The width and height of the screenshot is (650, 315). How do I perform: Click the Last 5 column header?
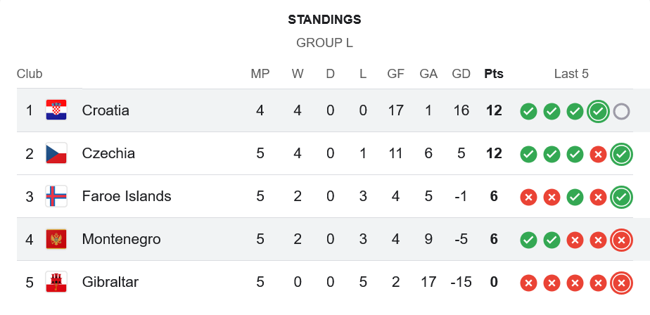point(571,74)
